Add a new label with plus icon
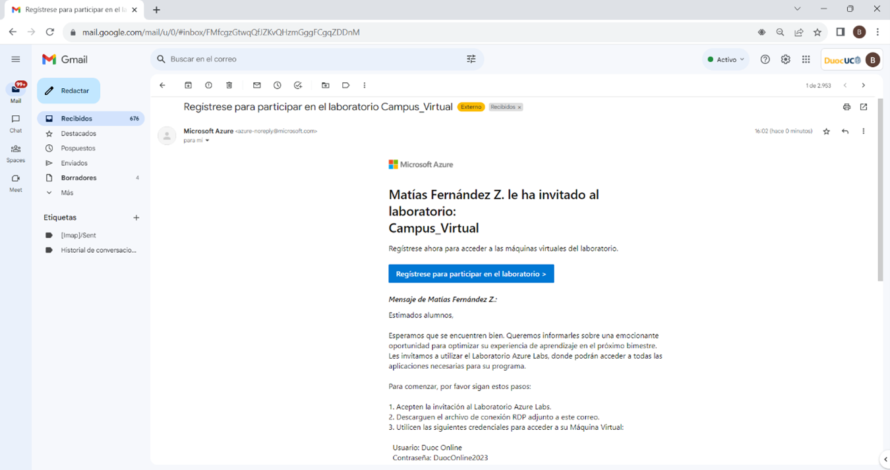 [136, 218]
